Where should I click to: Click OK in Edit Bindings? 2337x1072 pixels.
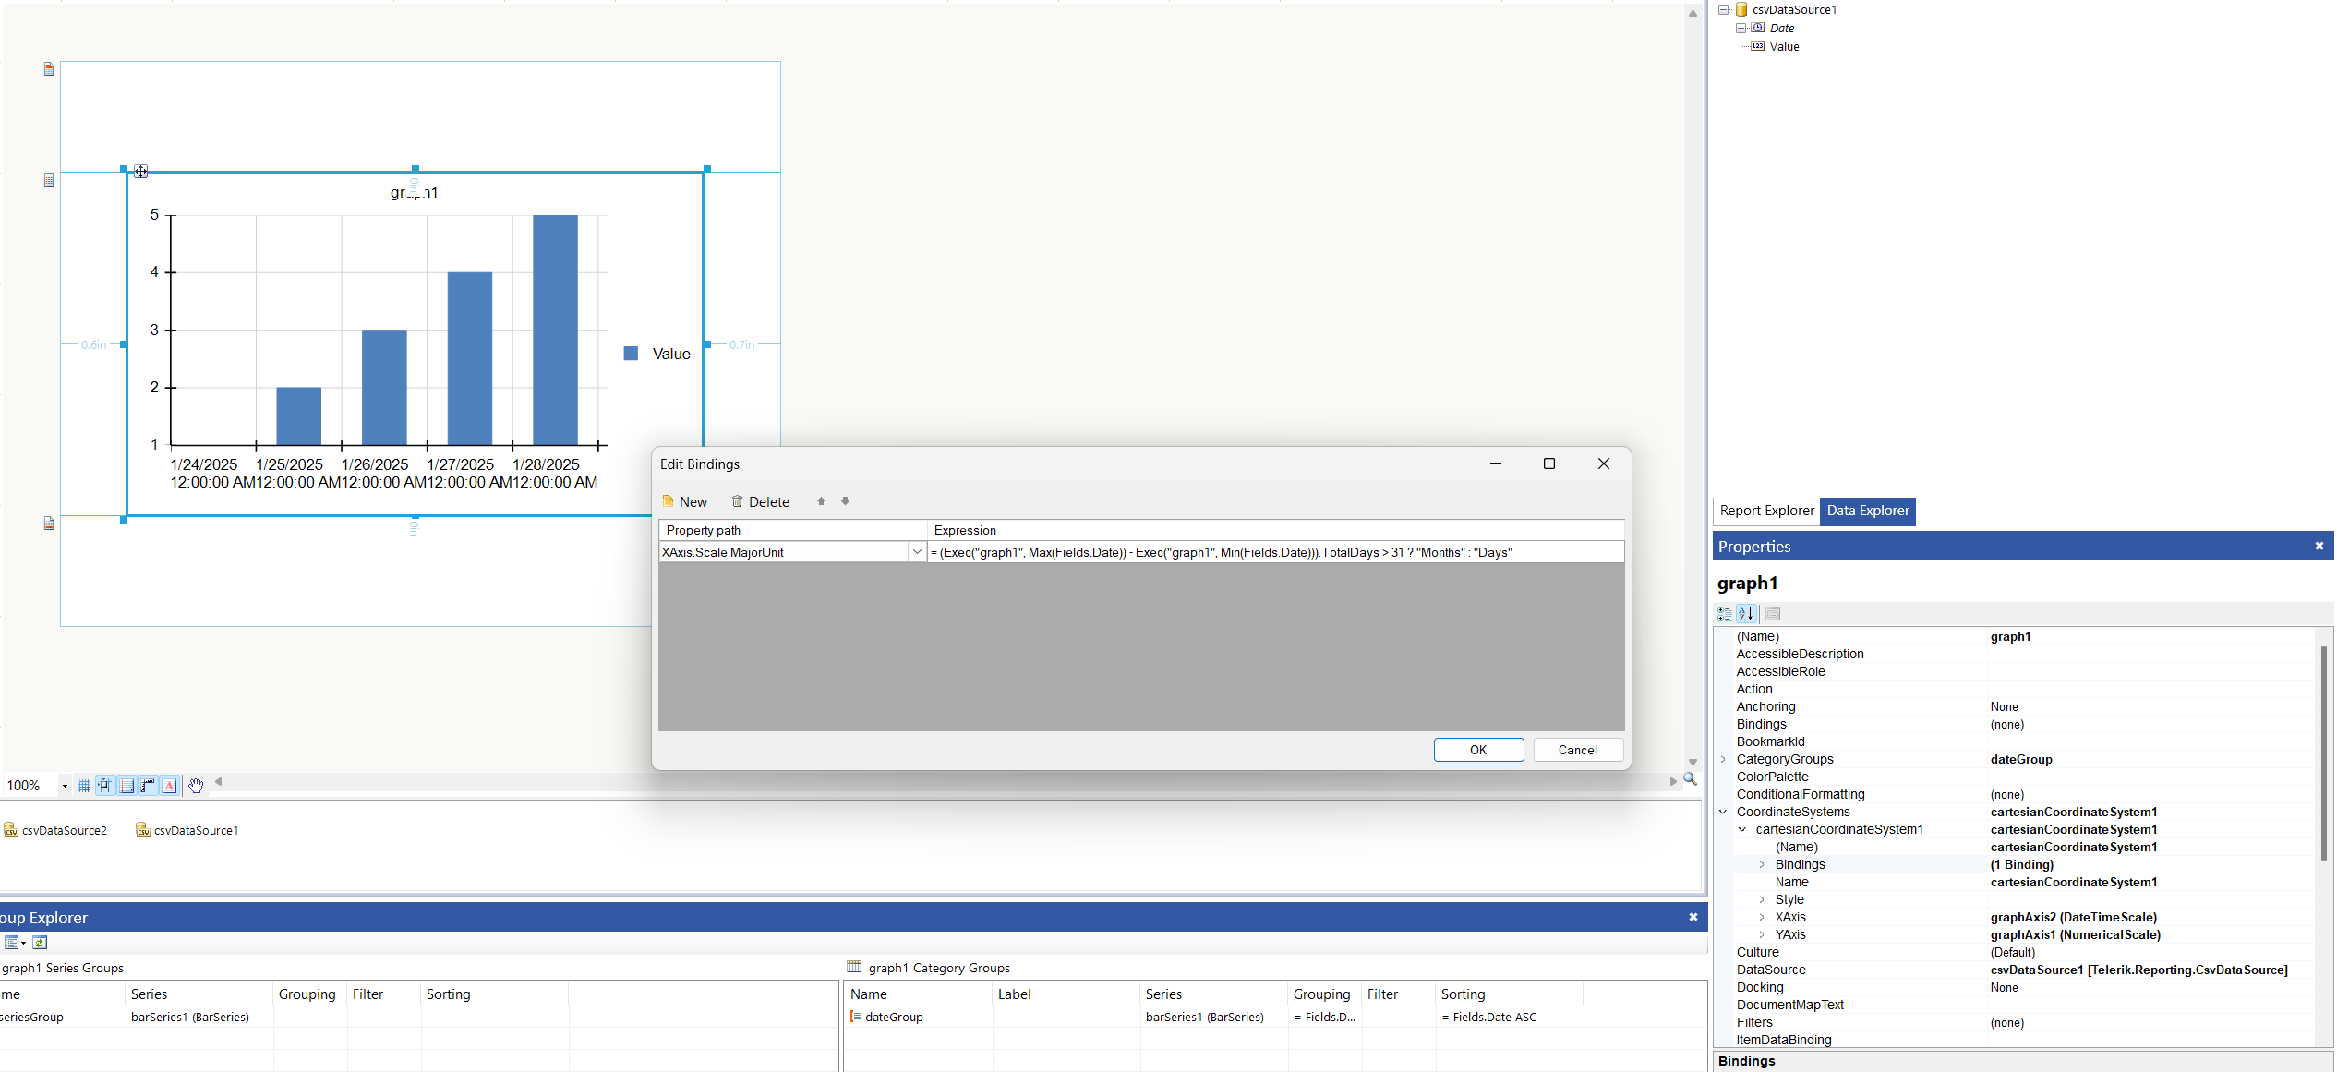click(1477, 750)
